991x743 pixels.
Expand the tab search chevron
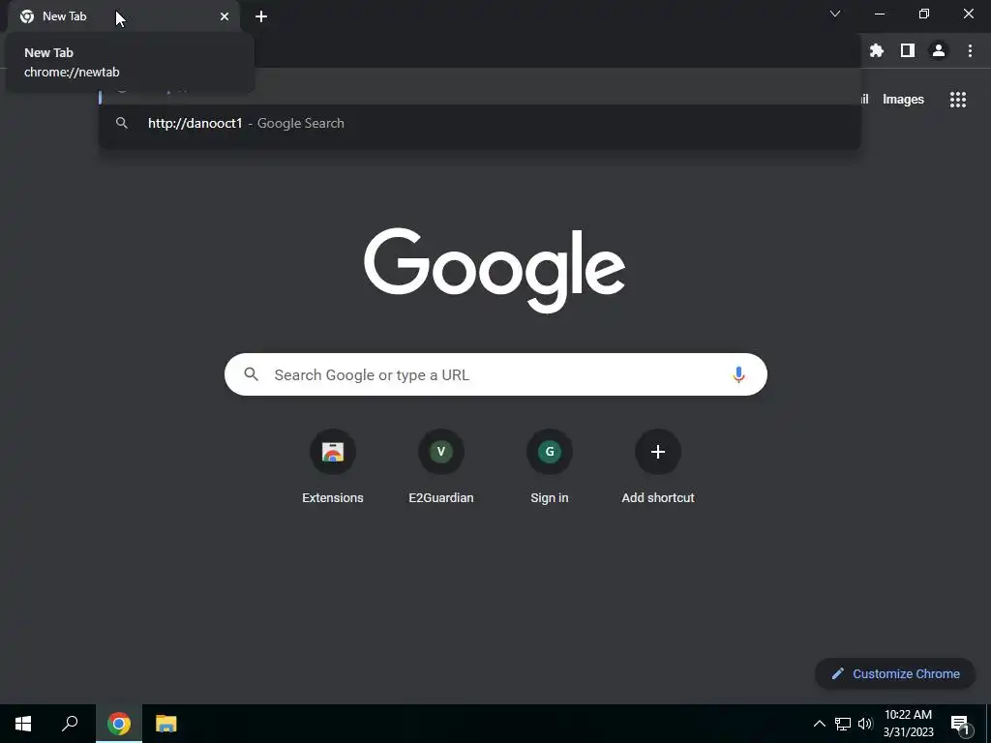[x=835, y=14]
